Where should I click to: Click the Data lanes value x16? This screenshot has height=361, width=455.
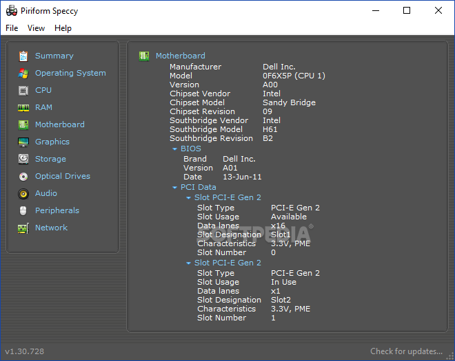click(x=278, y=226)
